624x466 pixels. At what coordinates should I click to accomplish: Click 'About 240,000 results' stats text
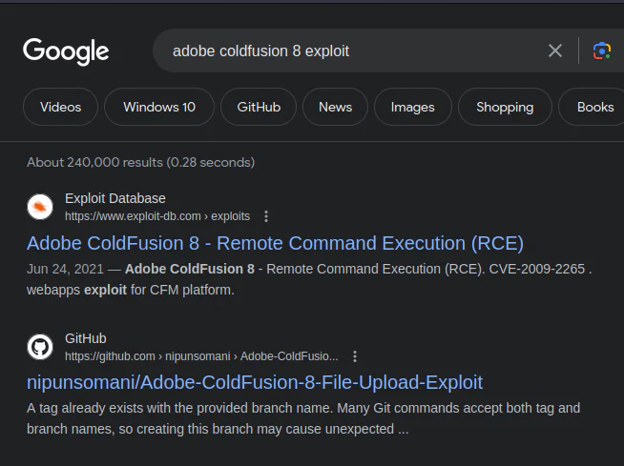click(x=141, y=162)
